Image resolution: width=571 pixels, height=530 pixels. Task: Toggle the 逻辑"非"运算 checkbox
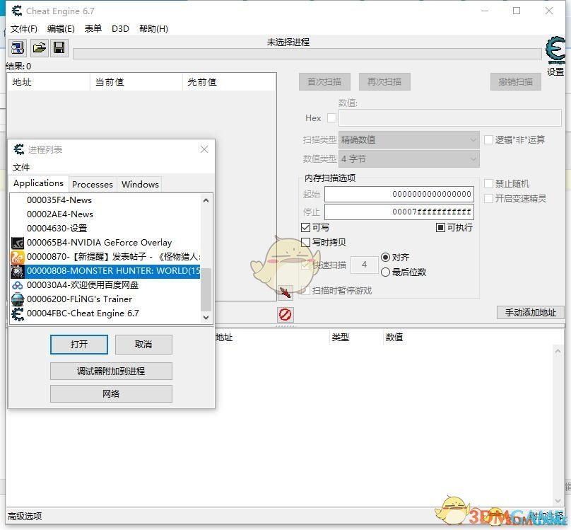pos(489,139)
